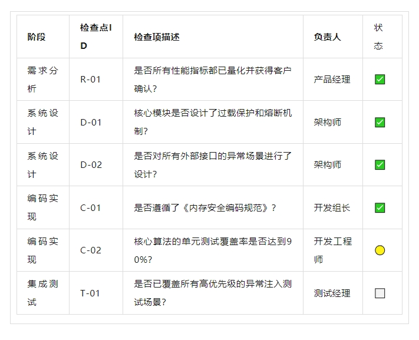Click the yellow circle status for C-02
The image size is (419, 340).
pyautogui.click(x=380, y=250)
